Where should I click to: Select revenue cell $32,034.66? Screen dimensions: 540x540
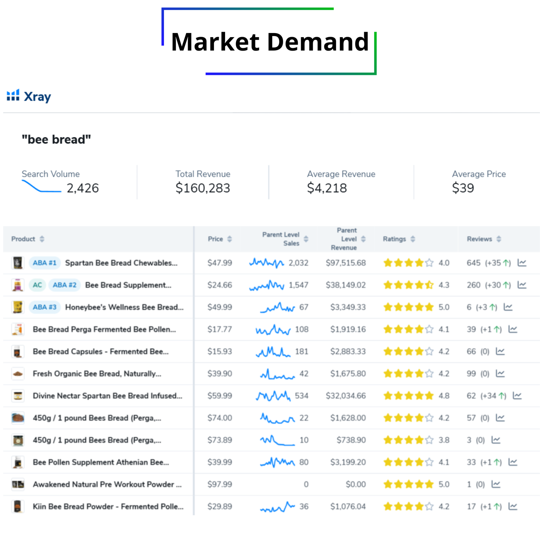[x=346, y=396]
